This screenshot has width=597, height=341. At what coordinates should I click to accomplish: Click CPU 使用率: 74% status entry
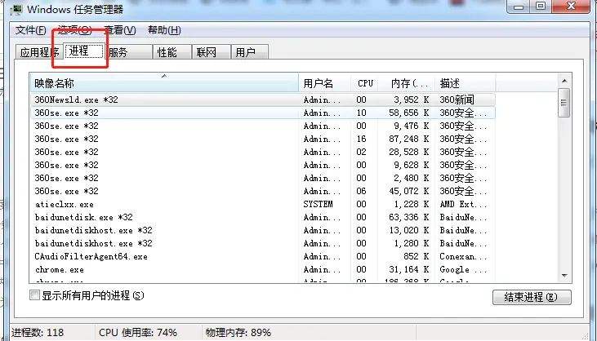point(138,333)
